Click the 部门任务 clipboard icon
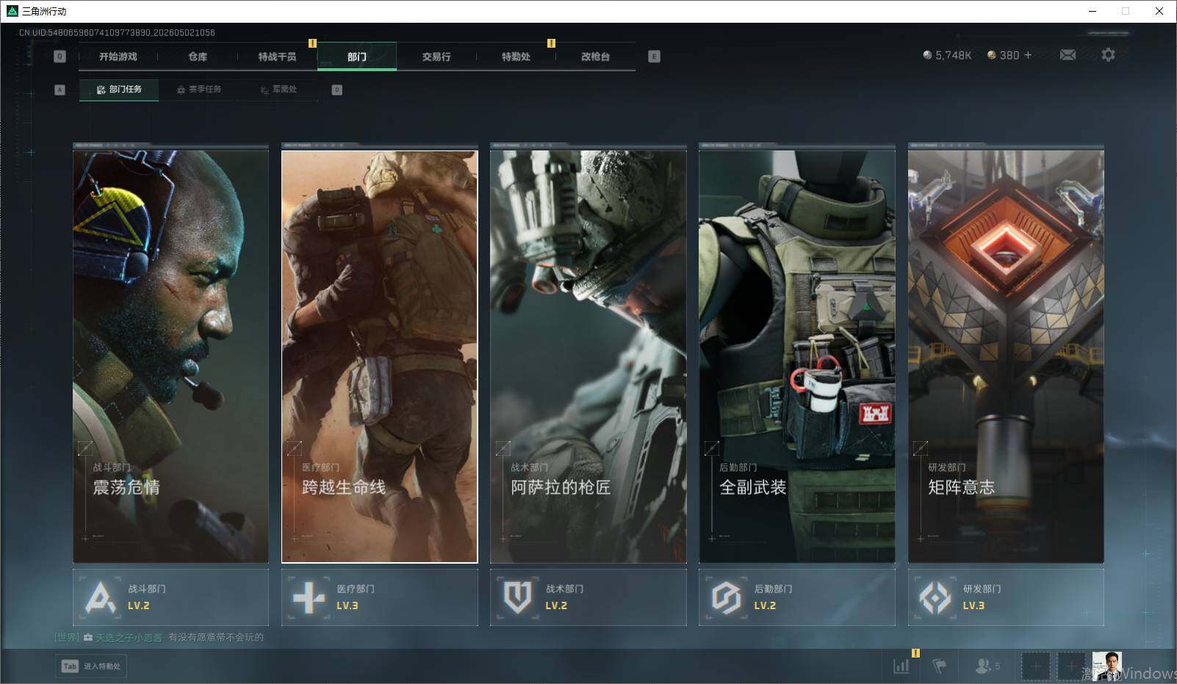 pos(101,90)
